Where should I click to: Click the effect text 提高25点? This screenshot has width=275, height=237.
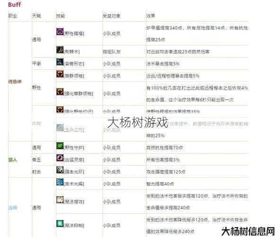(156, 39)
